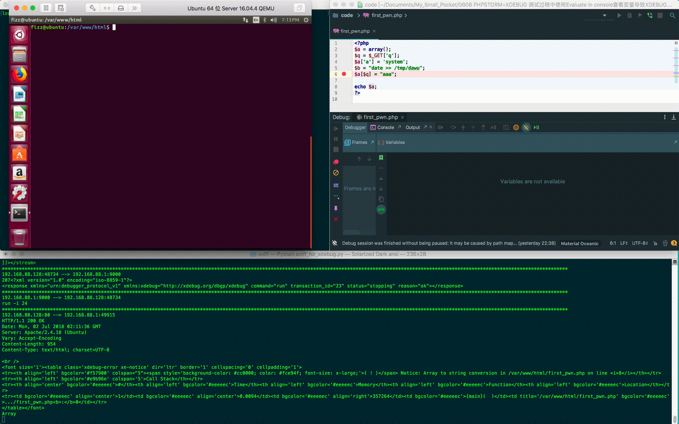Hide the Debug tool window
679x424 pixels.
click(x=674, y=117)
